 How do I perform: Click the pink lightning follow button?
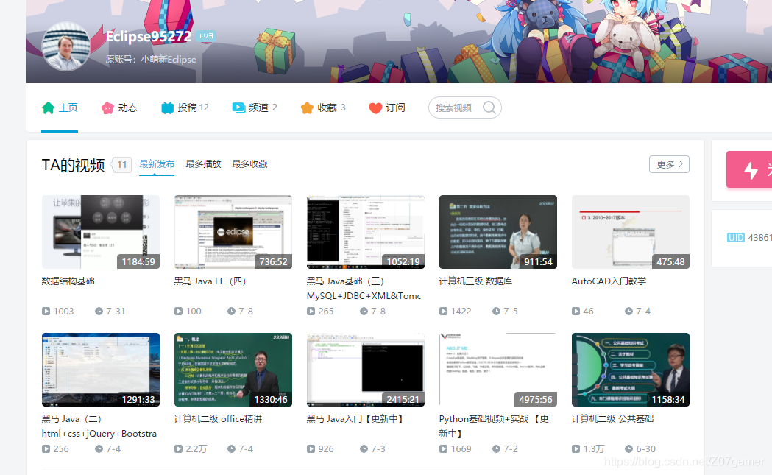click(x=749, y=169)
